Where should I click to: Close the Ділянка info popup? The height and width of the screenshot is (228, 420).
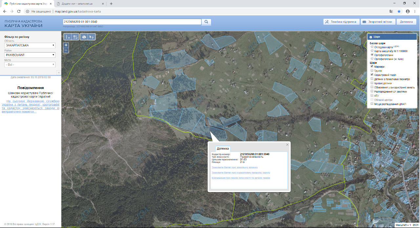point(287,145)
